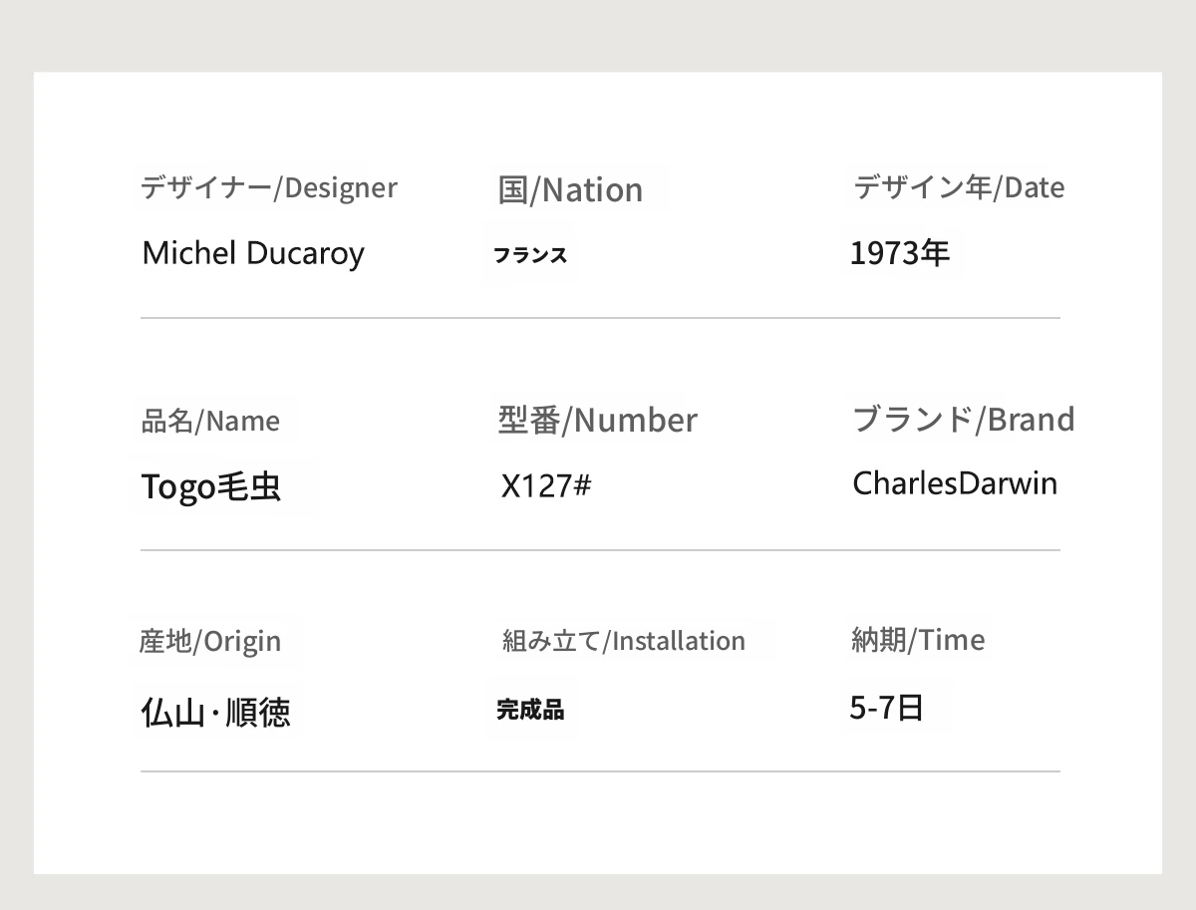Select the フランス nation value
The image size is (1196, 910).
coord(530,255)
